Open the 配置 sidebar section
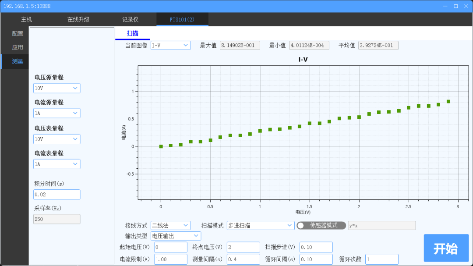 (x=18, y=33)
